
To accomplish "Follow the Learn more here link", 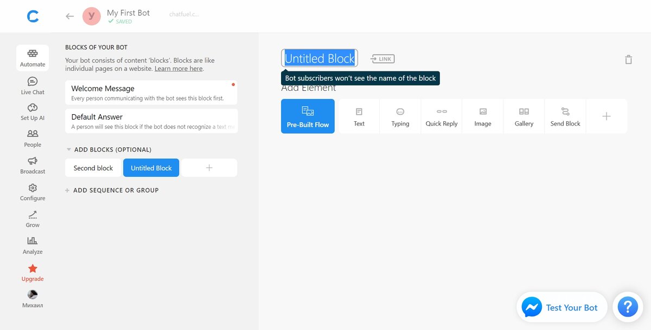I will (178, 69).
